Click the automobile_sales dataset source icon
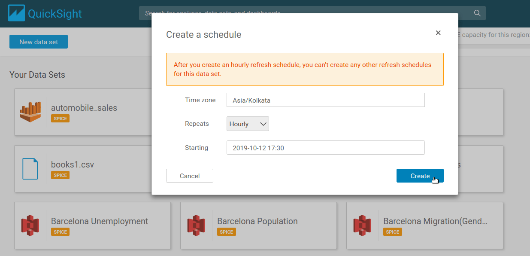 tap(30, 112)
